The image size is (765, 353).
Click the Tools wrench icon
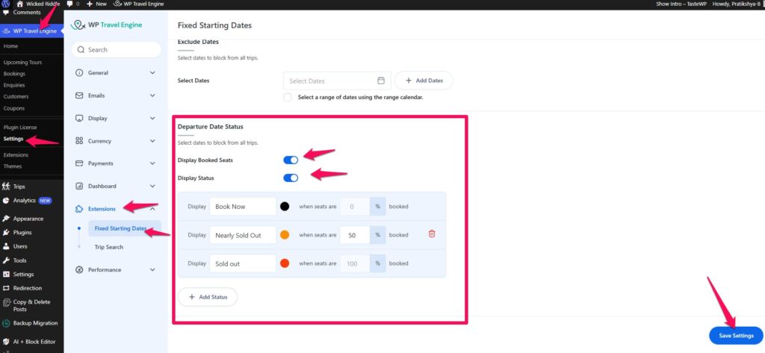coord(6,260)
